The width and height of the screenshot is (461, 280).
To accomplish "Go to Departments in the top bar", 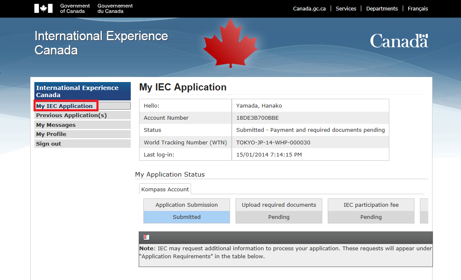I will [x=382, y=8].
